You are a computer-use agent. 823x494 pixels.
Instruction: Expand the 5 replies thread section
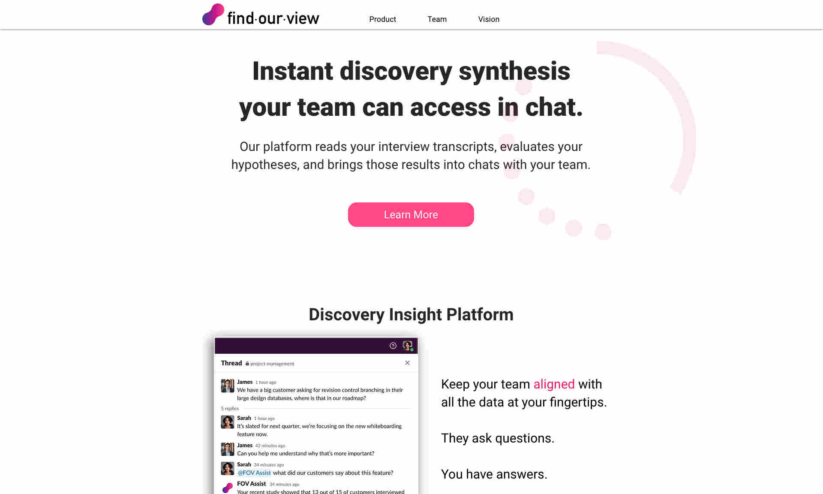point(228,408)
